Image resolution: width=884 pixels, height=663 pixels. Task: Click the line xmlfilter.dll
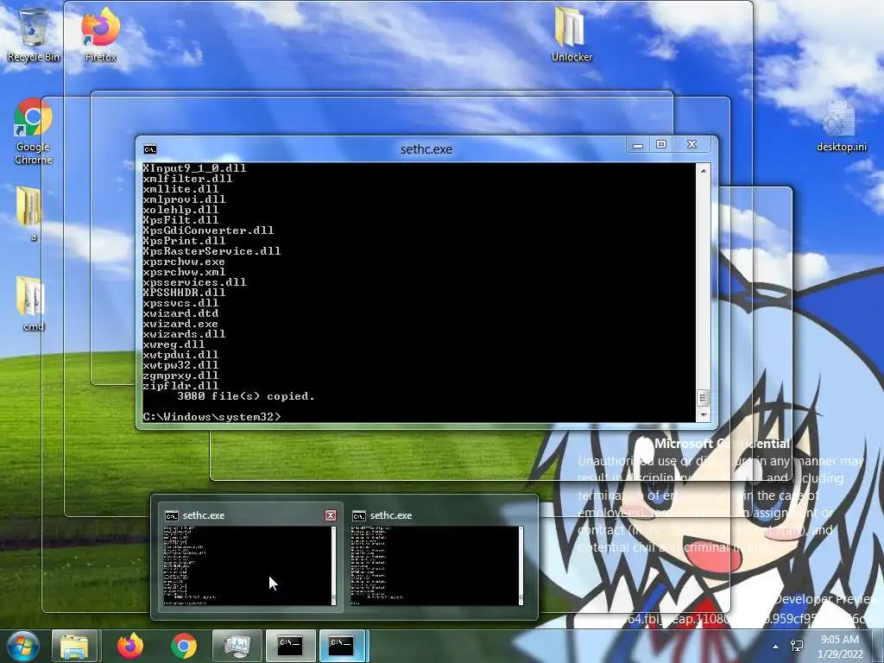(x=187, y=179)
